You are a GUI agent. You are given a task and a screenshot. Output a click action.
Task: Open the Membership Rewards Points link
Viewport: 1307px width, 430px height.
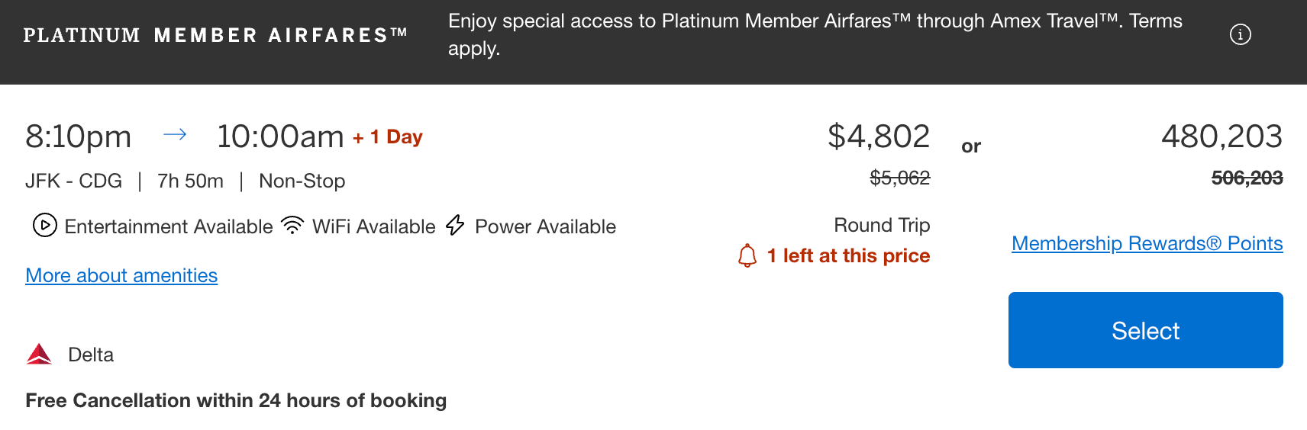(1147, 243)
